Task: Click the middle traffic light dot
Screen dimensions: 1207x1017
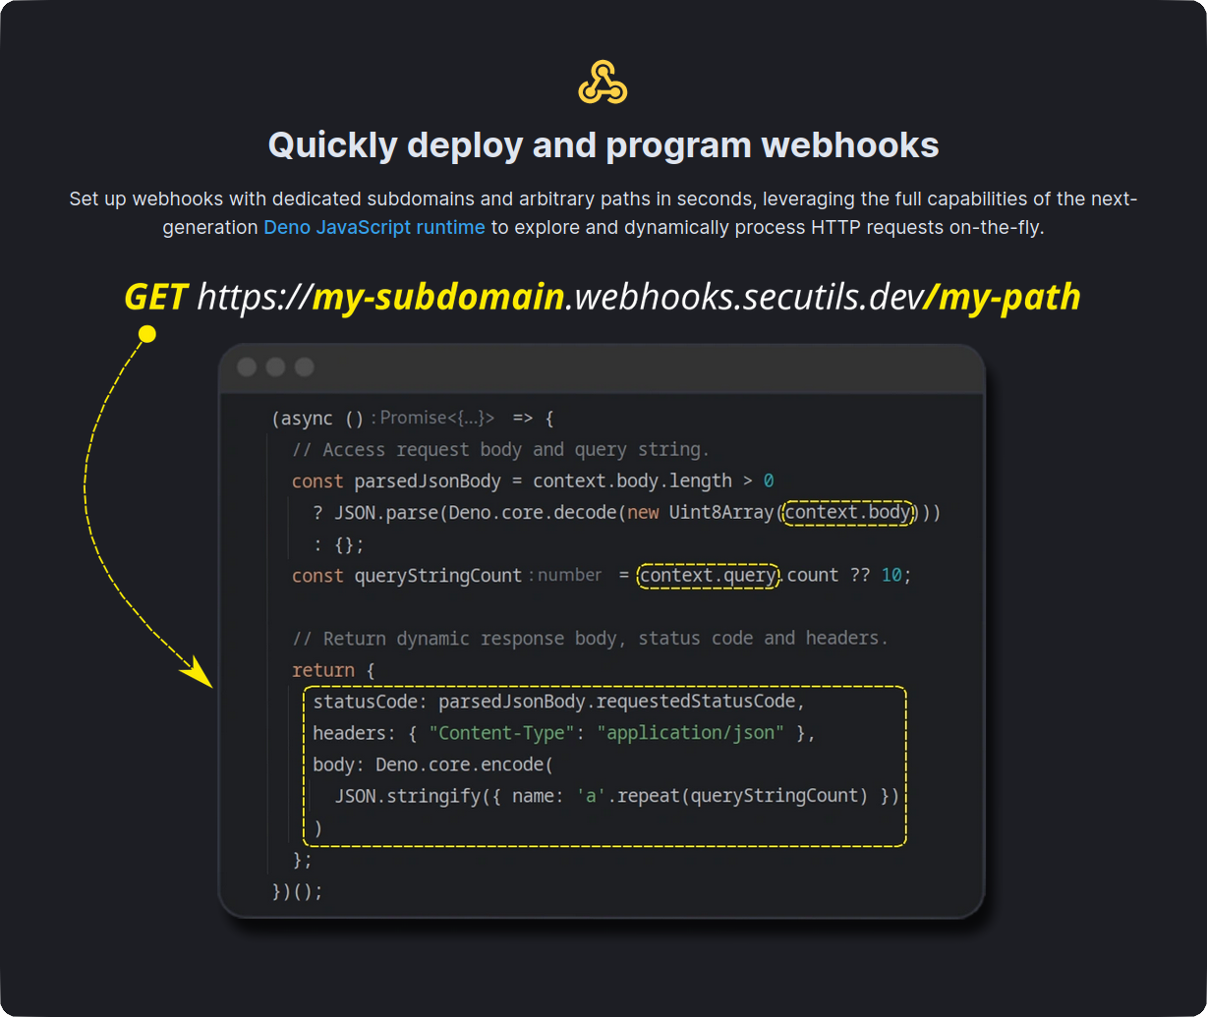Action: (275, 367)
